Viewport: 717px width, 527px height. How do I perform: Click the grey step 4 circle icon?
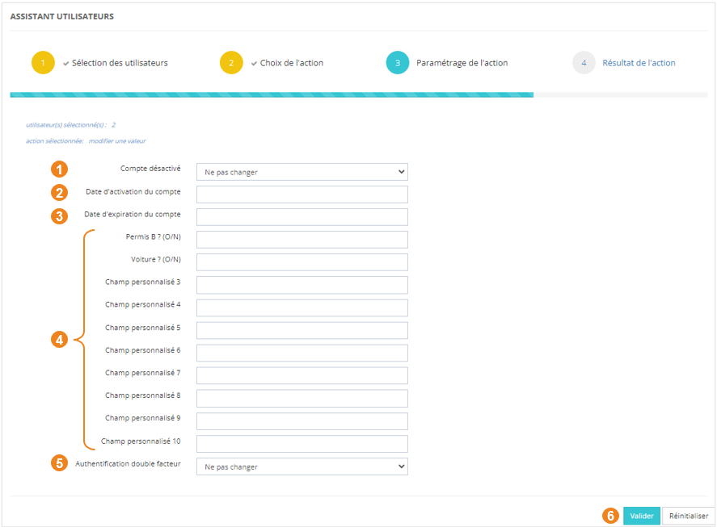584,63
